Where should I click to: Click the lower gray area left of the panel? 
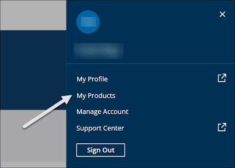point(33,136)
